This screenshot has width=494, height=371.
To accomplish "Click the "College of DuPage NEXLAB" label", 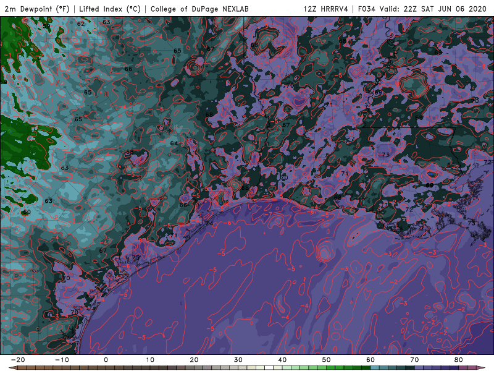I will 199,9.
